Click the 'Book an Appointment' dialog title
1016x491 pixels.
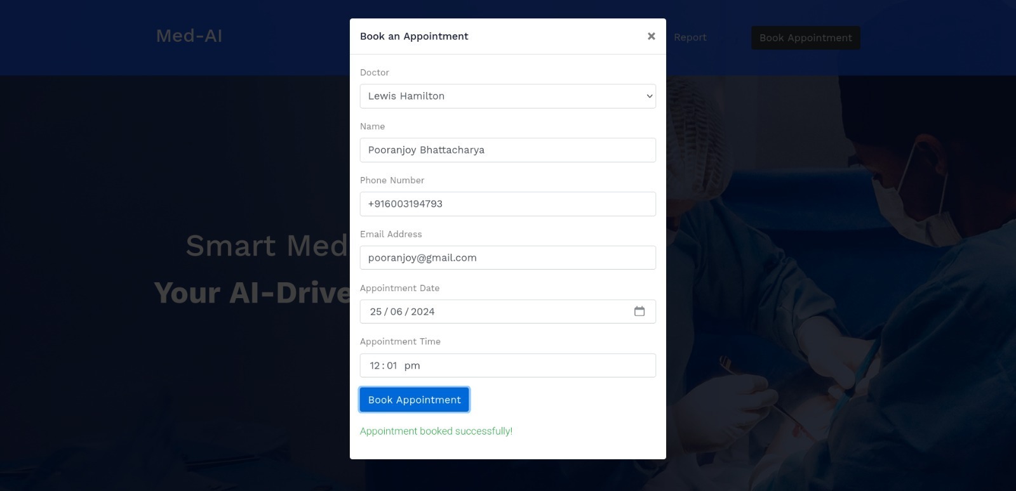414,36
